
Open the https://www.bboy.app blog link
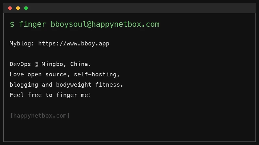click(74, 44)
